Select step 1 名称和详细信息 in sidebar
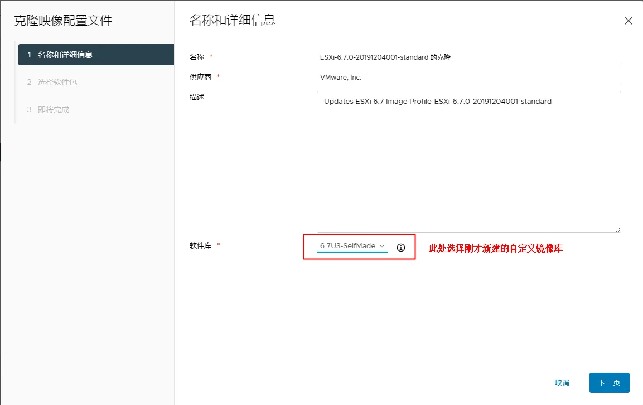The image size is (643, 405). pyautogui.click(x=96, y=55)
